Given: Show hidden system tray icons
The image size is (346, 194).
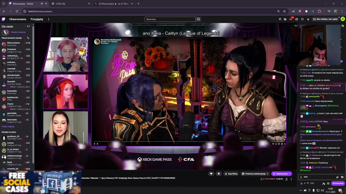Looking at the screenshot, I should tap(301, 190).
